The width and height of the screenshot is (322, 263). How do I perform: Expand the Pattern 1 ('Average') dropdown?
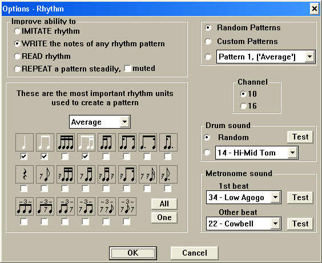click(309, 57)
